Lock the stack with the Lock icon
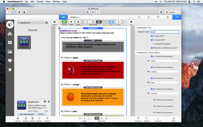 pos(78,22)
